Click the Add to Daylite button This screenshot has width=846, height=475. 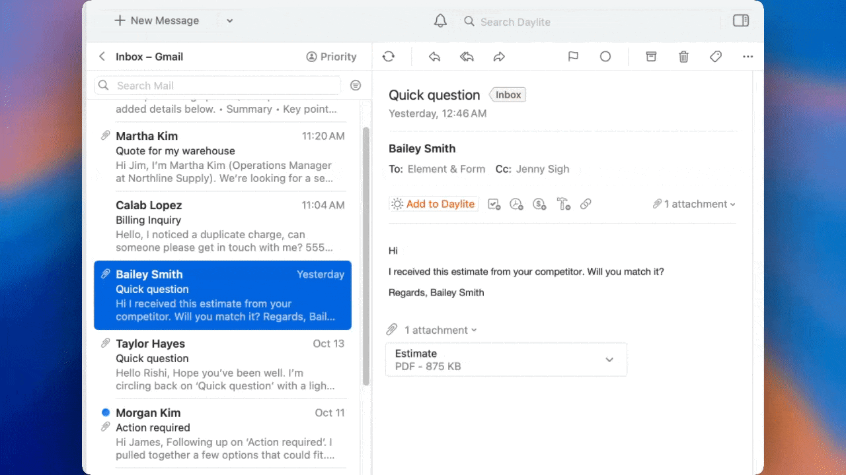pos(434,205)
